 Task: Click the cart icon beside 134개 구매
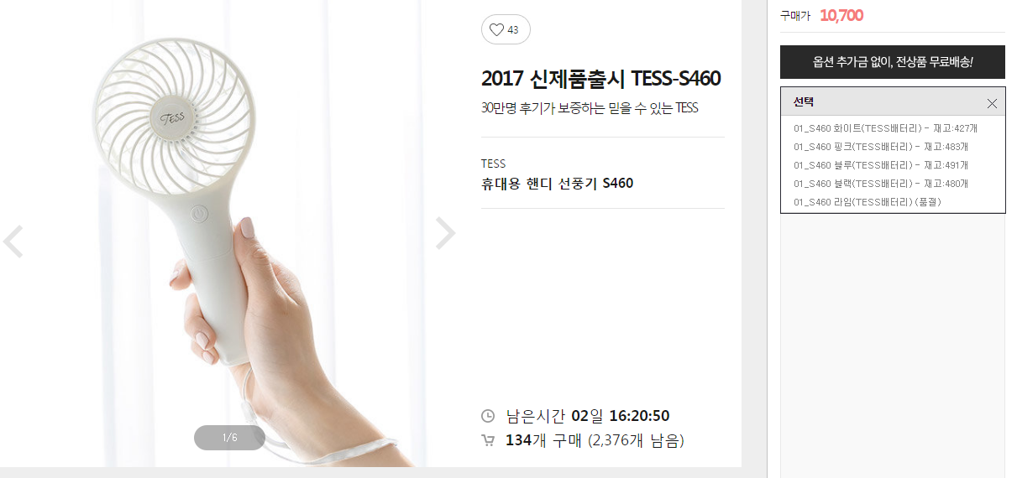[x=488, y=440]
